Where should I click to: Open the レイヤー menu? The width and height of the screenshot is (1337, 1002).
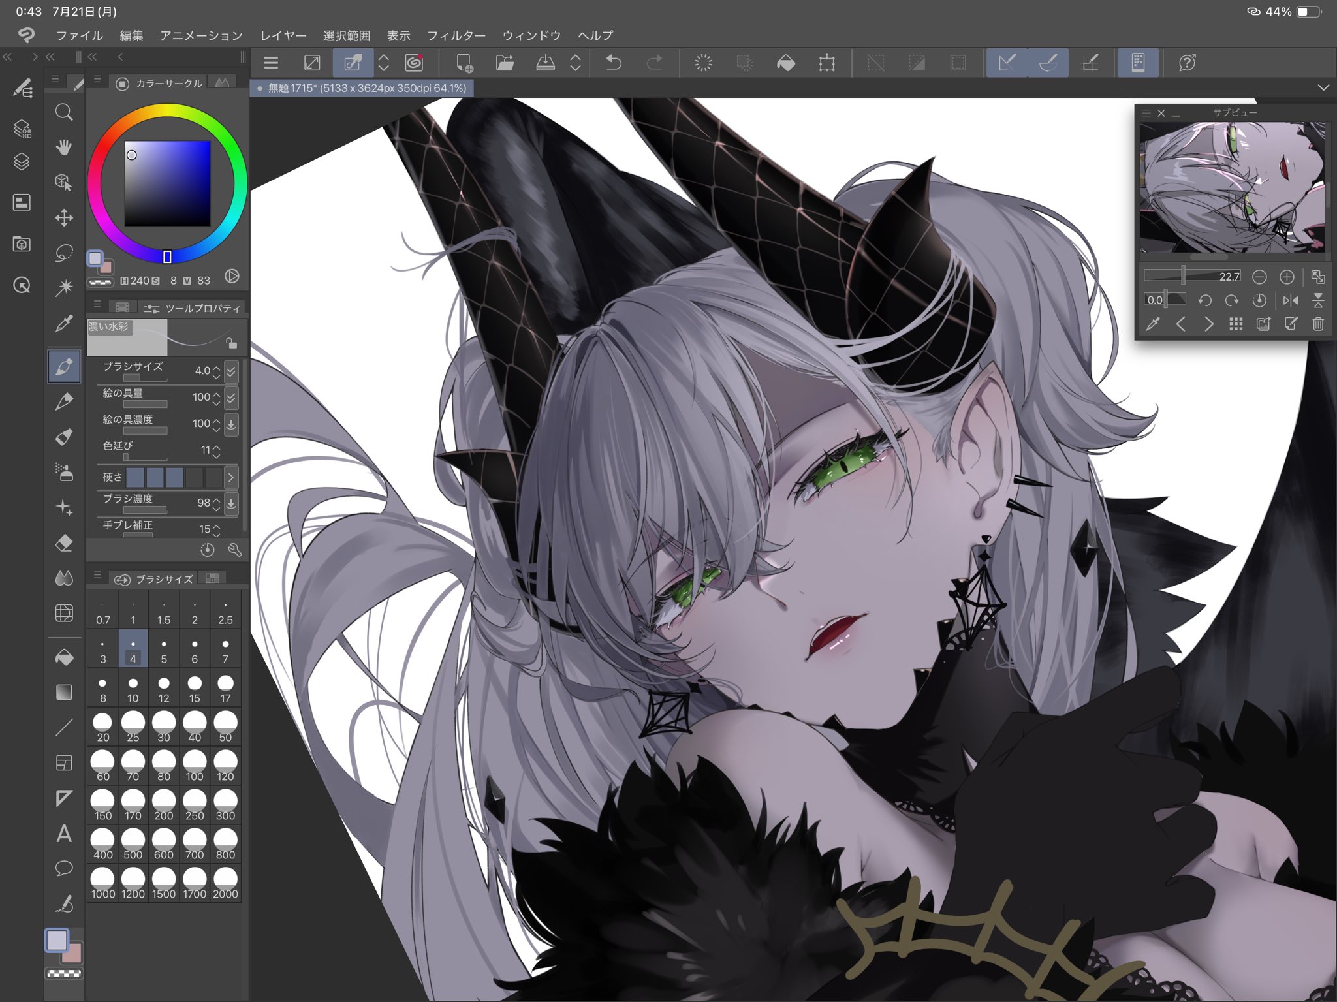tap(283, 35)
